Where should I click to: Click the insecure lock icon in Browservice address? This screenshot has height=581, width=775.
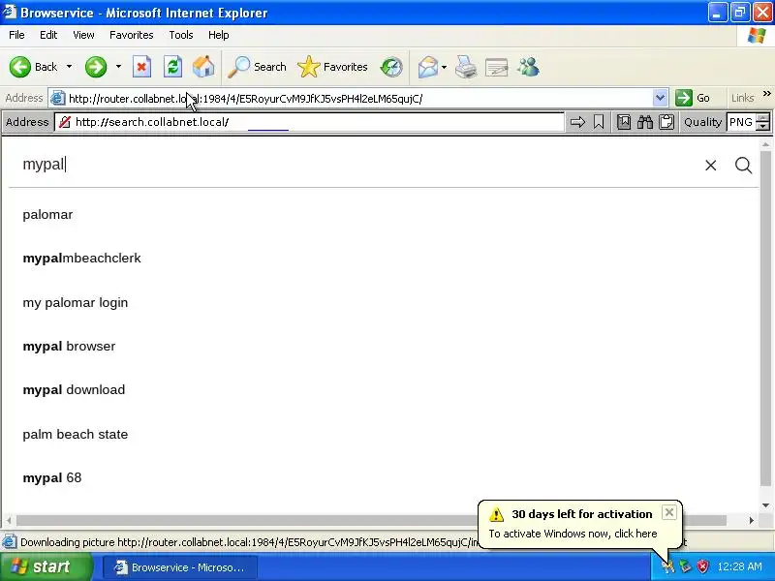click(x=64, y=122)
